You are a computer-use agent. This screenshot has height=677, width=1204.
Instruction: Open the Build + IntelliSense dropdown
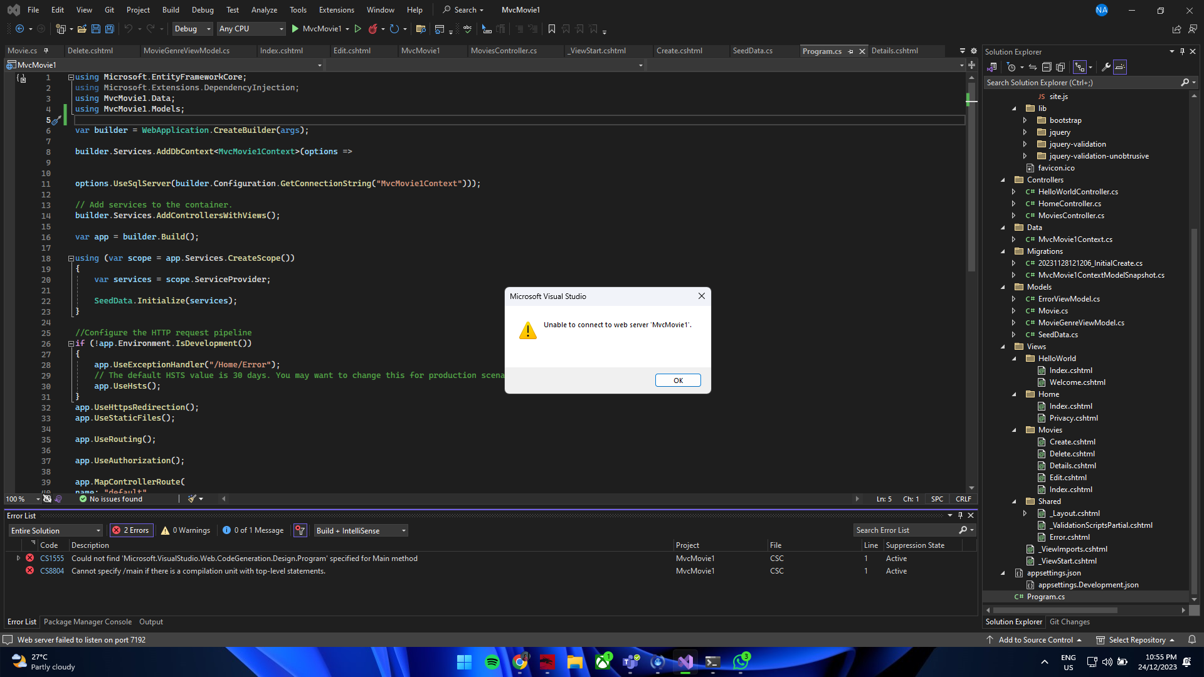pyautogui.click(x=361, y=530)
